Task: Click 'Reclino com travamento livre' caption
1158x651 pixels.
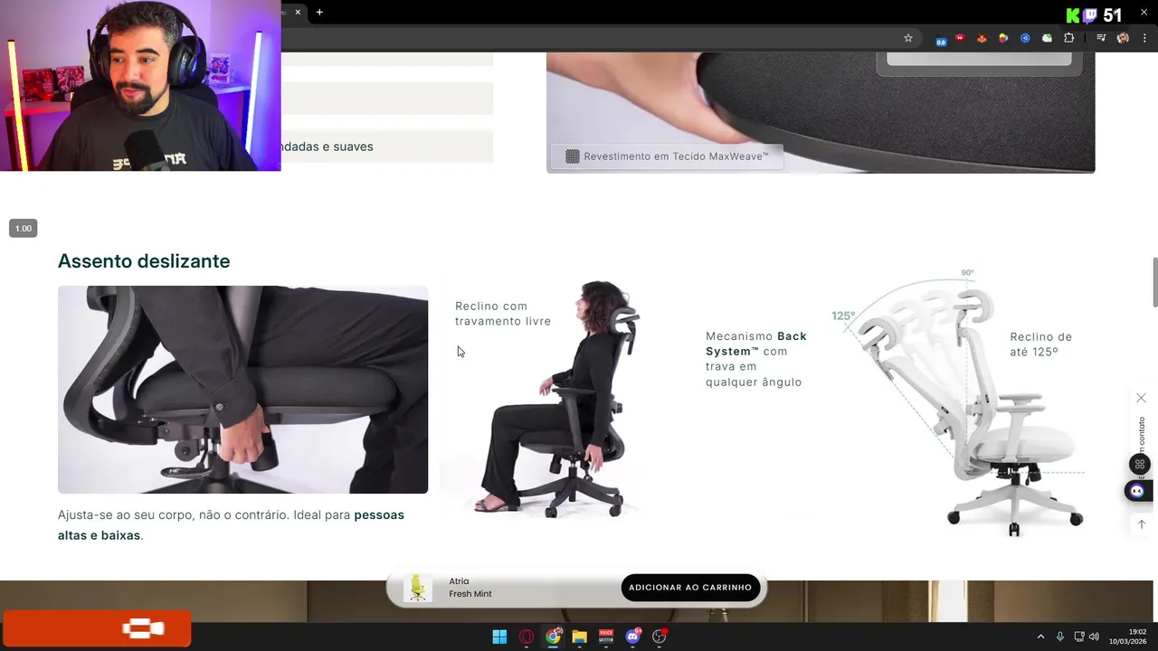Action: (x=503, y=314)
